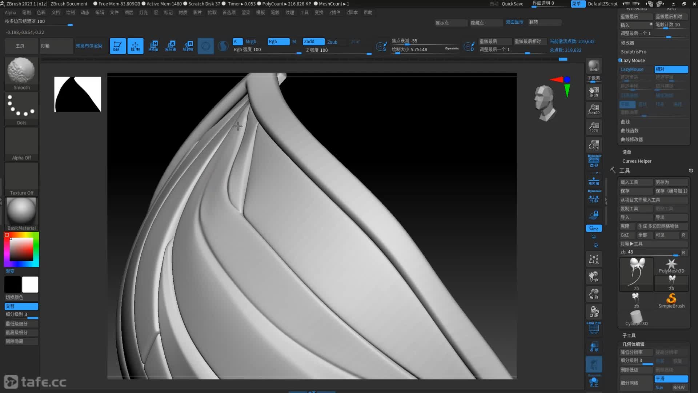Expand Curves Helper section

click(x=637, y=161)
